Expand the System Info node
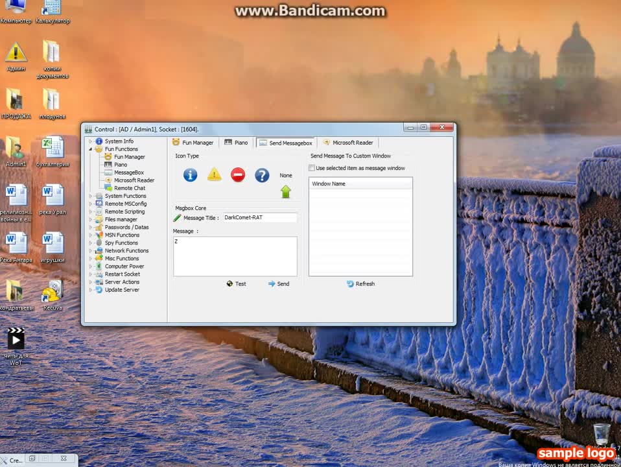 click(91, 141)
